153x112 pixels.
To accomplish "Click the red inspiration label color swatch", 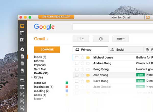I will [x=67, y=87].
